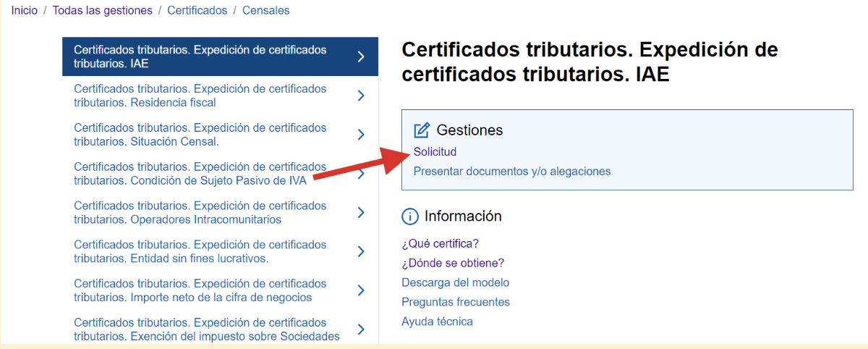Screen dimensions: 868x349
Task: Select the IAE certificate menu item
Action: [x=220, y=56]
